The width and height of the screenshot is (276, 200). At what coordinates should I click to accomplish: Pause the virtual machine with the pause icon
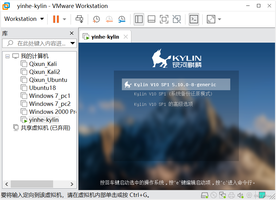tap(56, 19)
